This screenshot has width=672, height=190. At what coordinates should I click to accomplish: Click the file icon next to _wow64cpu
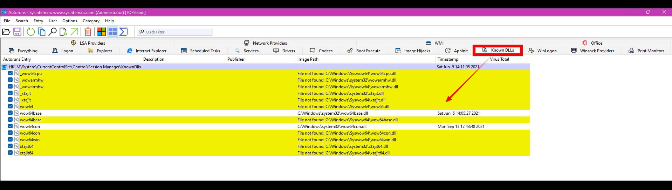point(16,73)
